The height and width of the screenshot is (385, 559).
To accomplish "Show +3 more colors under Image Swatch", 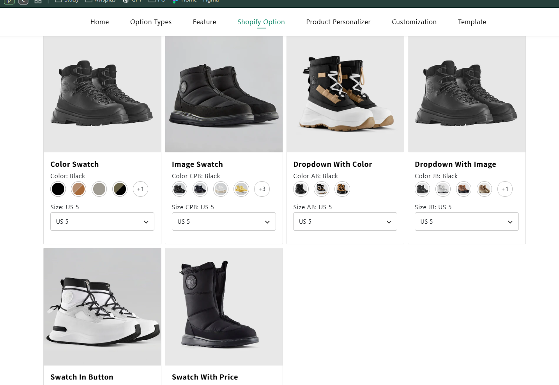I will click(262, 189).
